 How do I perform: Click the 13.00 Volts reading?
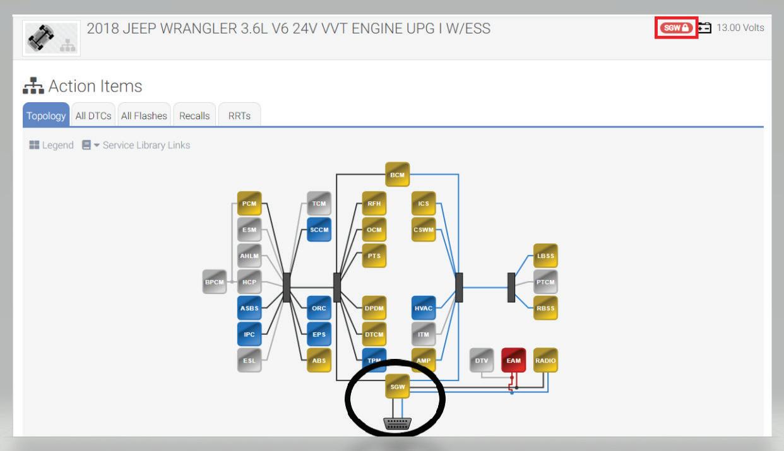(740, 28)
